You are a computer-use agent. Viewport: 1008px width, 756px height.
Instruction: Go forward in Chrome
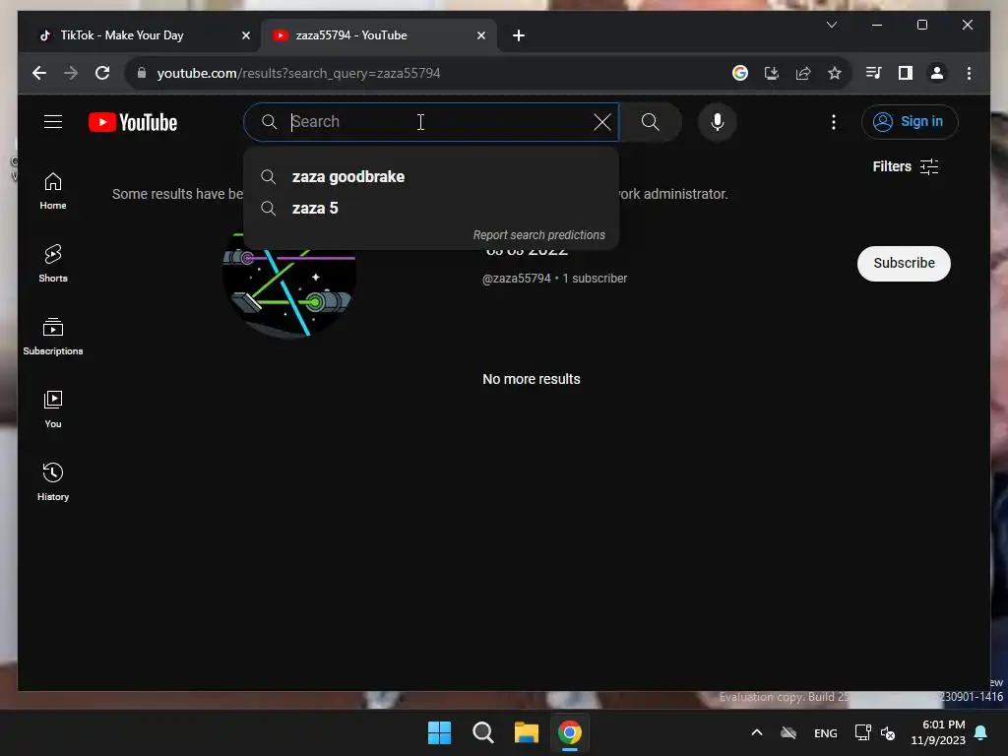pyautogui.click(x=71, y=73)
